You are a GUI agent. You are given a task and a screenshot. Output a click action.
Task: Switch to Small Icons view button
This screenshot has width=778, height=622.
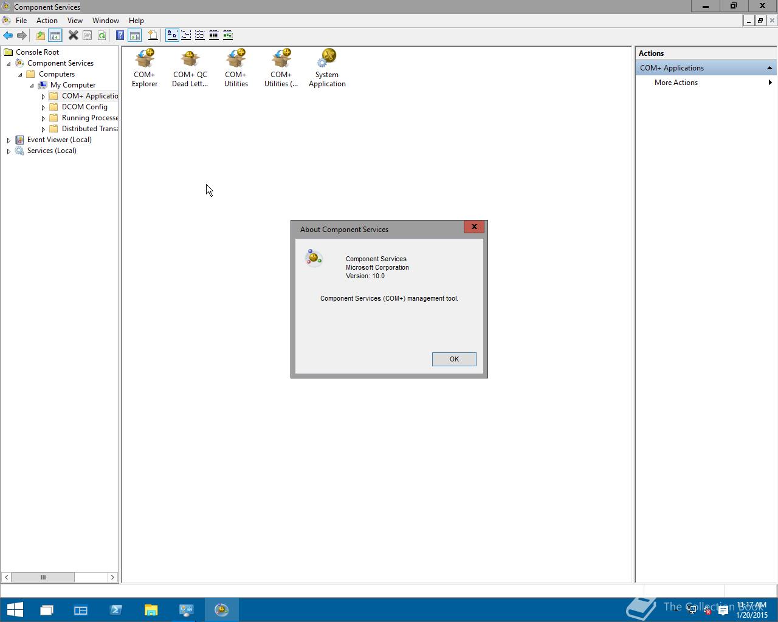coord(186,35)
